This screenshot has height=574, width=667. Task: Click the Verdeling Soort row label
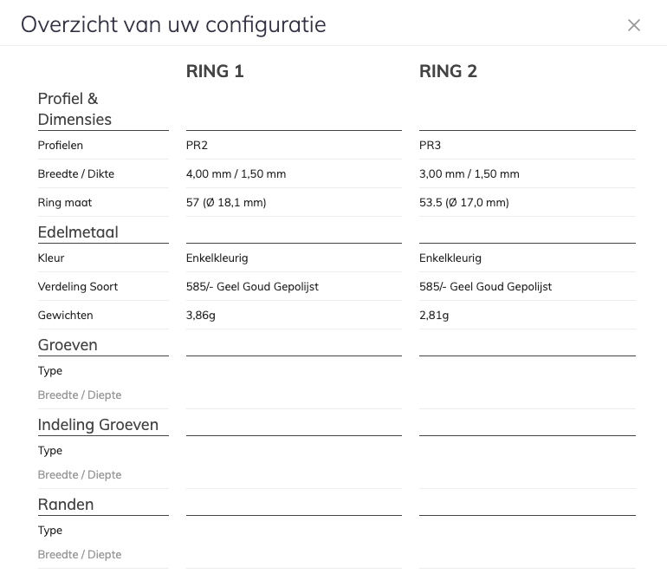(x=78, y=287)
